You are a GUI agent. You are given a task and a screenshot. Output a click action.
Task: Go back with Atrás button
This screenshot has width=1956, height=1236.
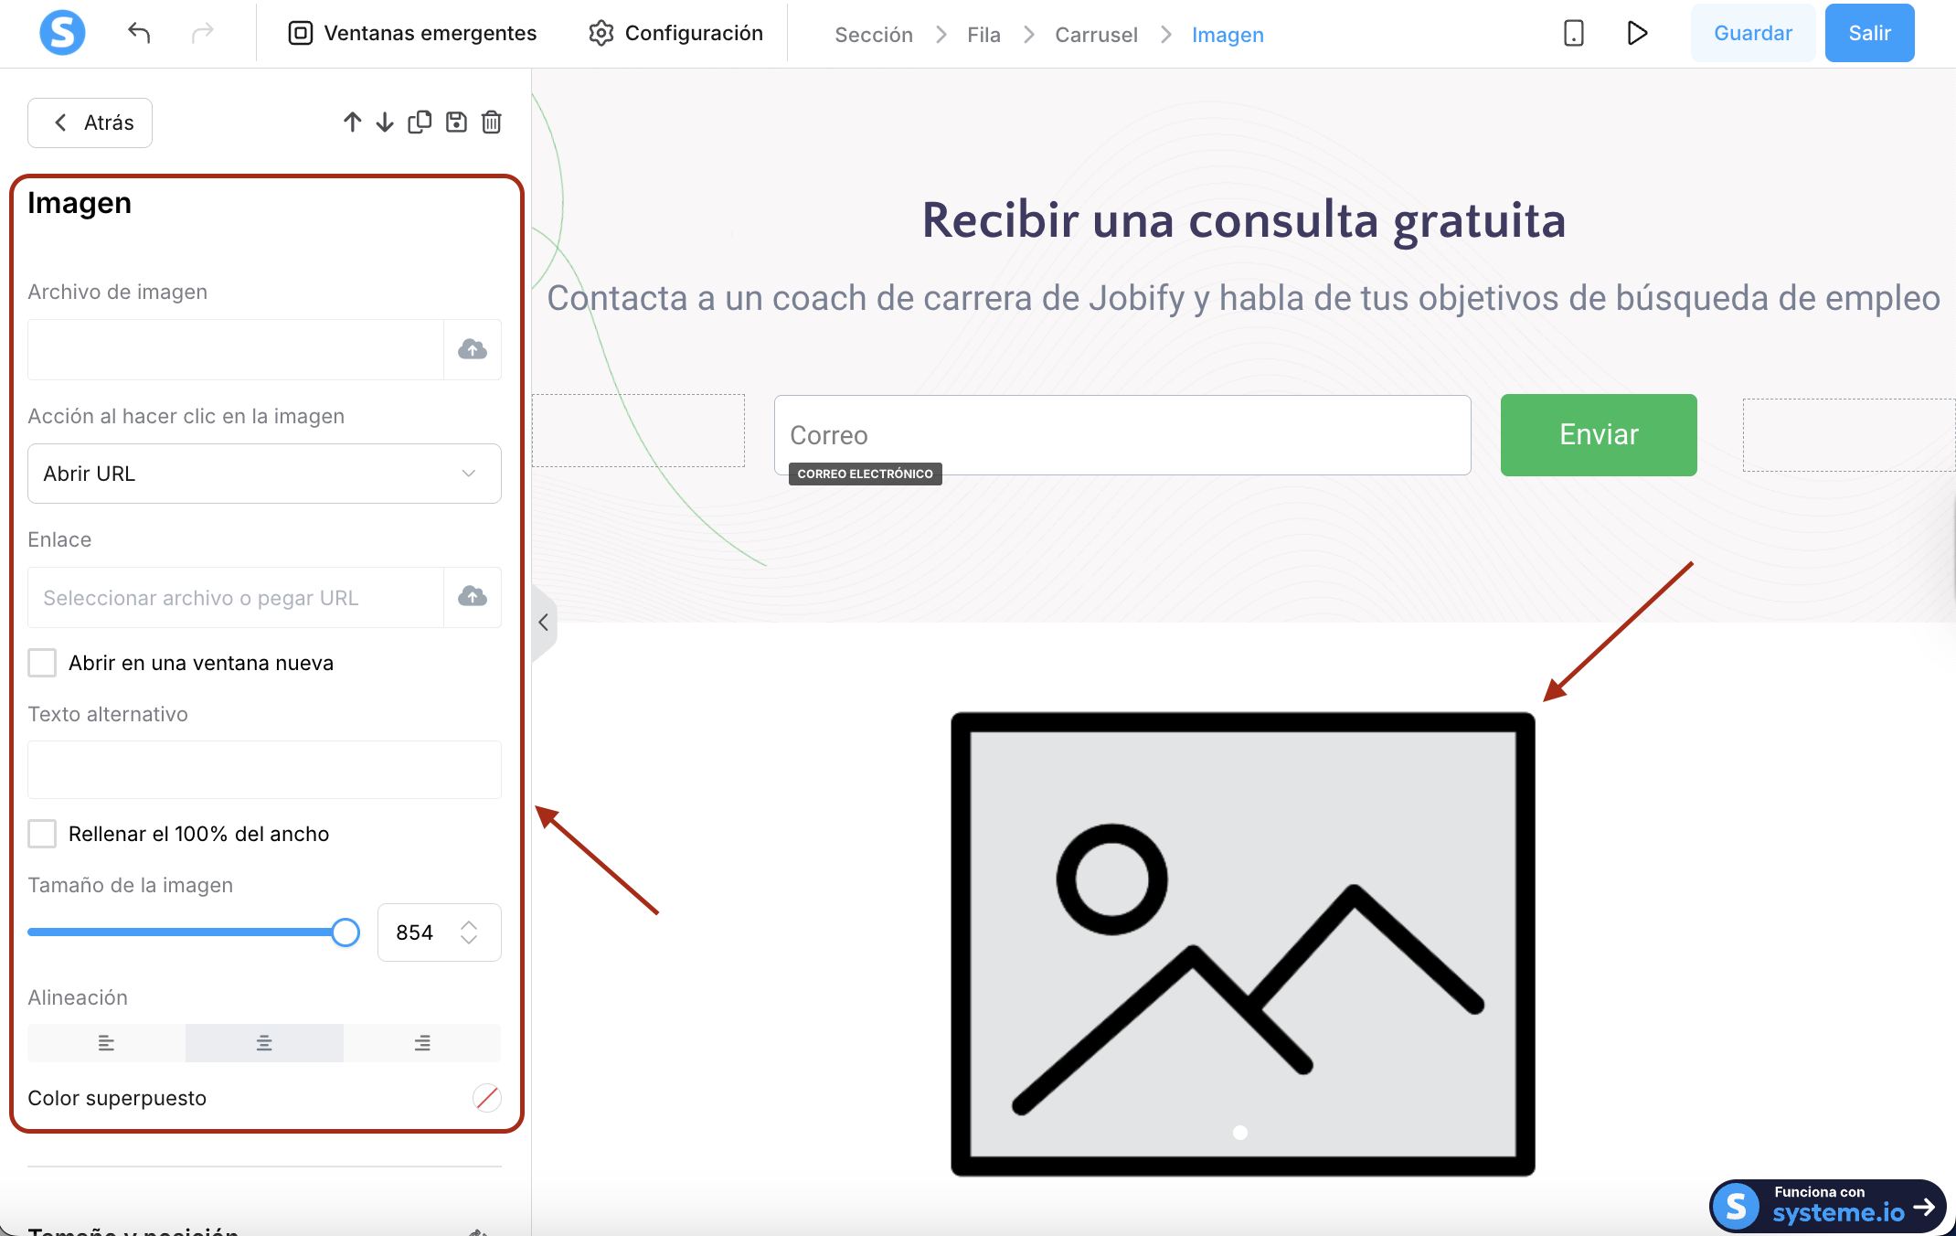(90, 123)
